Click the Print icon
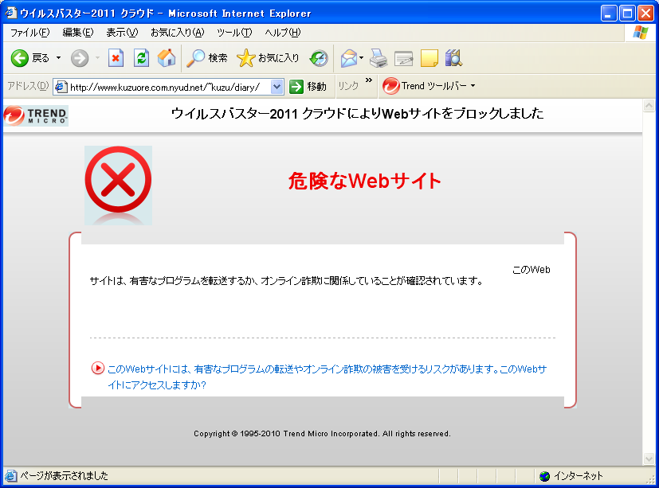The height and width of the screenshot is (488, 659). point(379,58)
